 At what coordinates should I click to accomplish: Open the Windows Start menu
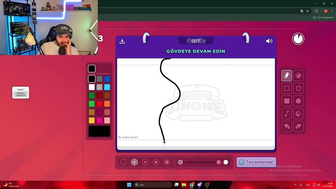pos(129,185)
